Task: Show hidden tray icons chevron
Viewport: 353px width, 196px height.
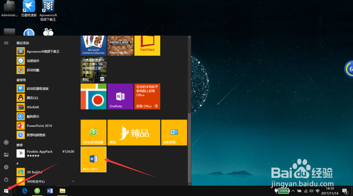Action: tap(293, 191)
